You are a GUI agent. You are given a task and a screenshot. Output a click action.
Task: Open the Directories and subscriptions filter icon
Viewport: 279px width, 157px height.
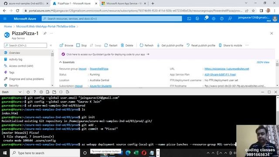coord(197,19)
